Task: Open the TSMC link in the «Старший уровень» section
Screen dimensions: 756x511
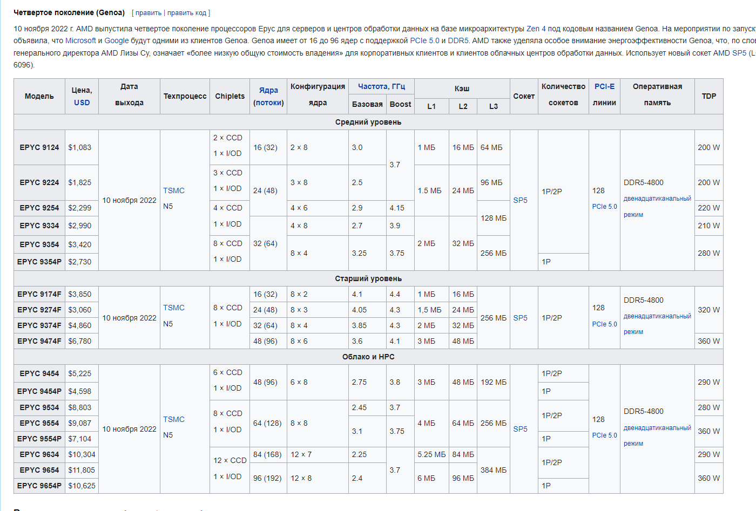Action: tap(174, 308)
